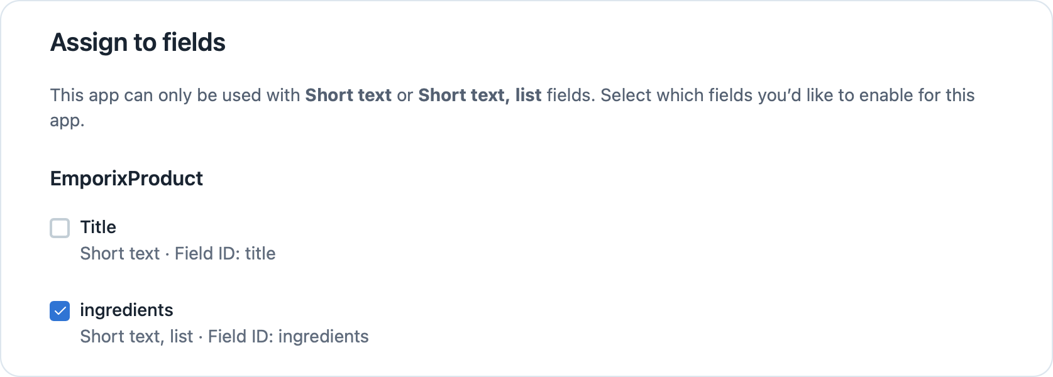The image size is (1053, 377).
Task: Click the white checkmark icon in ingredients box
Action: [60, 311]
